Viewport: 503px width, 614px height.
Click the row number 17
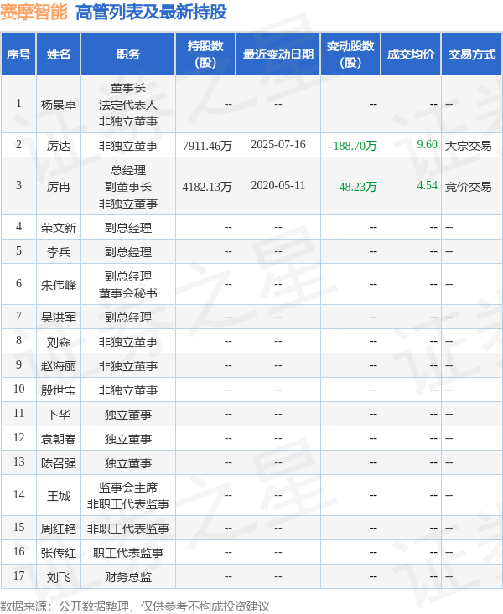pyautogui.click(x=18, y=575)
